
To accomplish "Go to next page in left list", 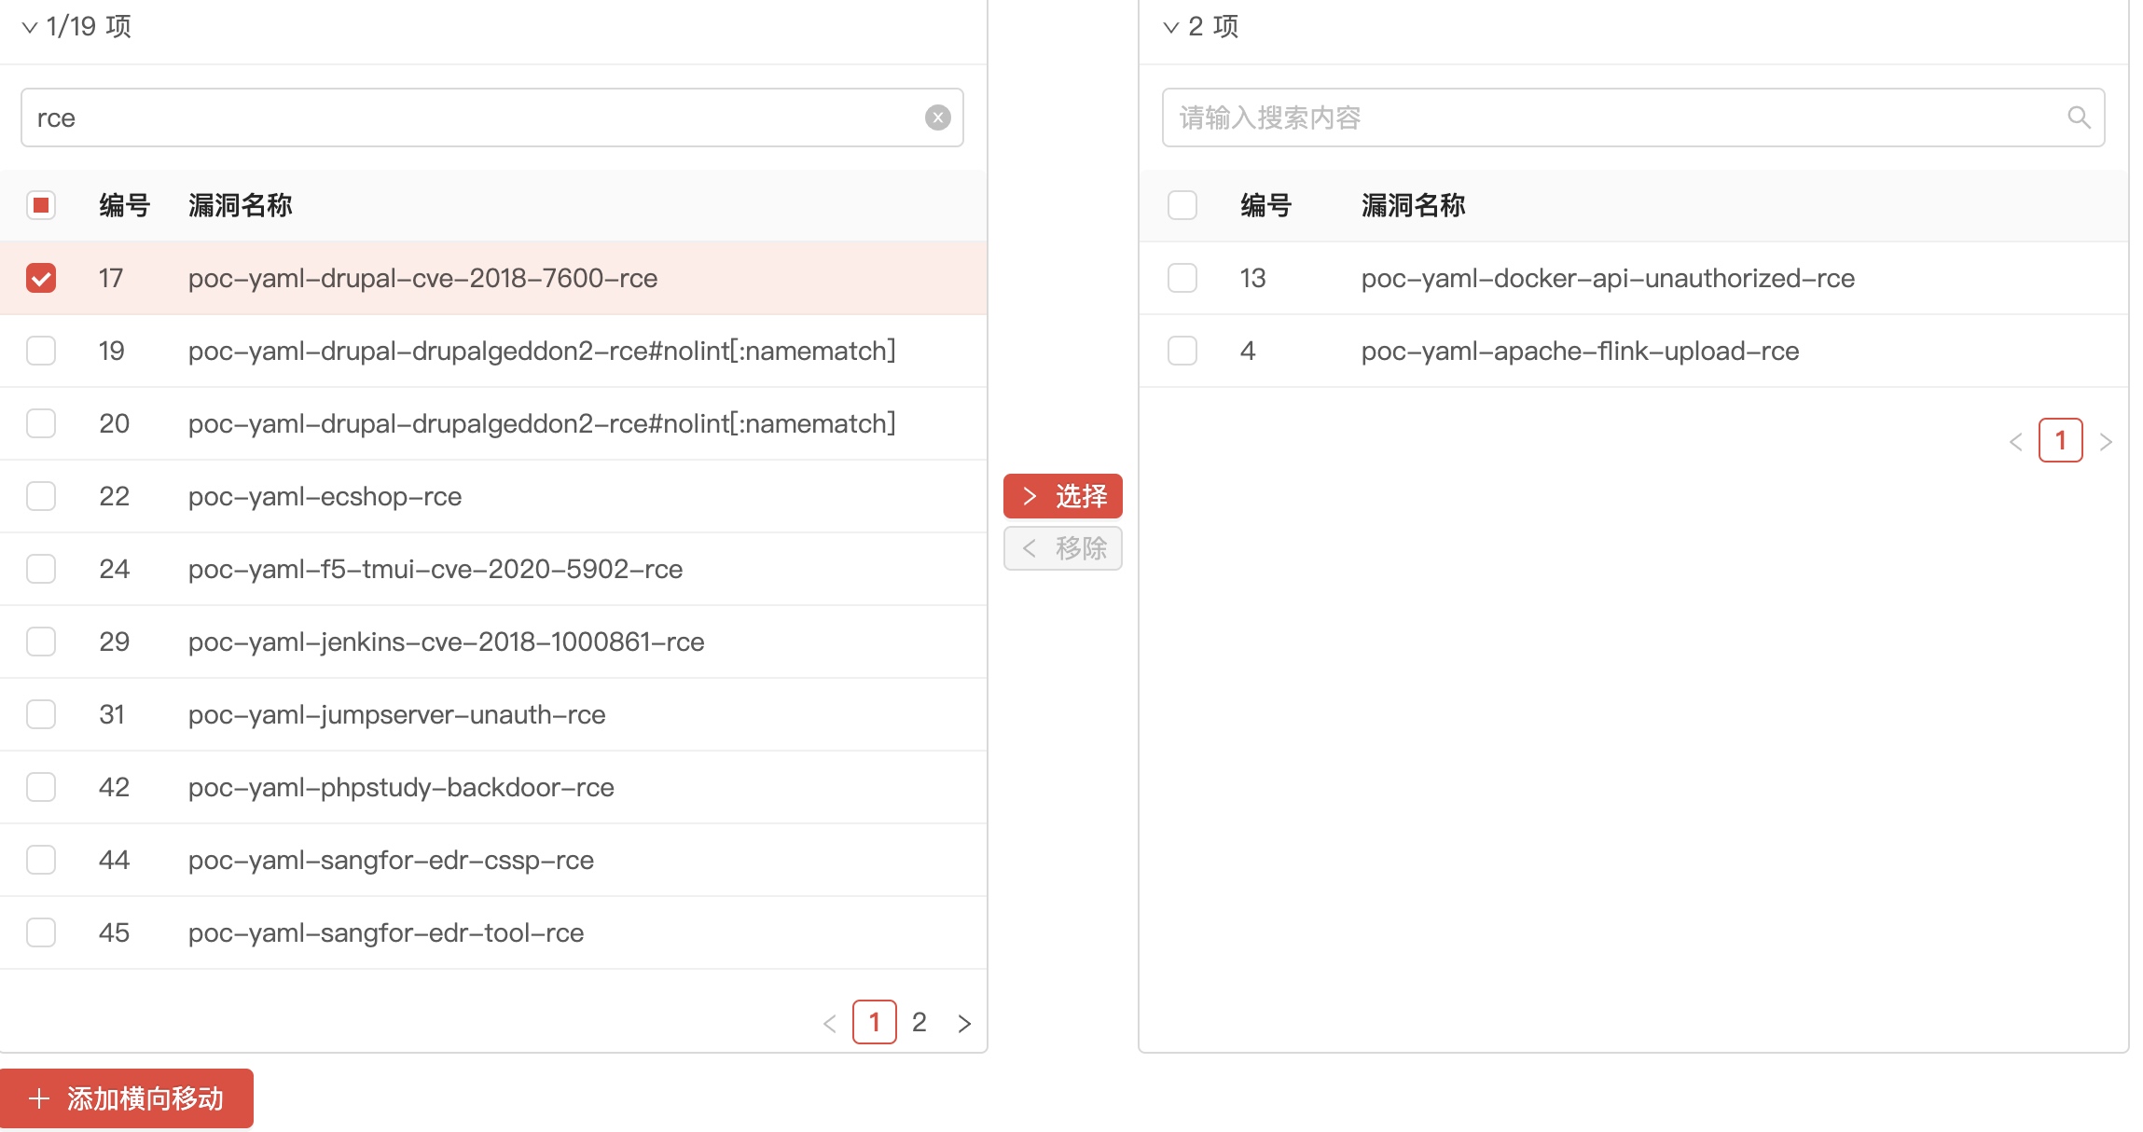I will tap(964, 1024).
